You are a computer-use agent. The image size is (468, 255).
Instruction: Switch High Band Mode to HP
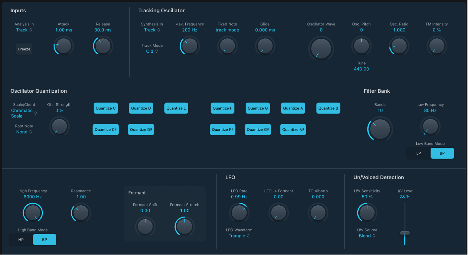coord(21,239)
